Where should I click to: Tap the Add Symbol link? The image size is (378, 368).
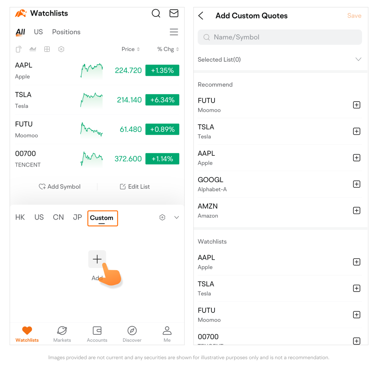click(60, 187)
